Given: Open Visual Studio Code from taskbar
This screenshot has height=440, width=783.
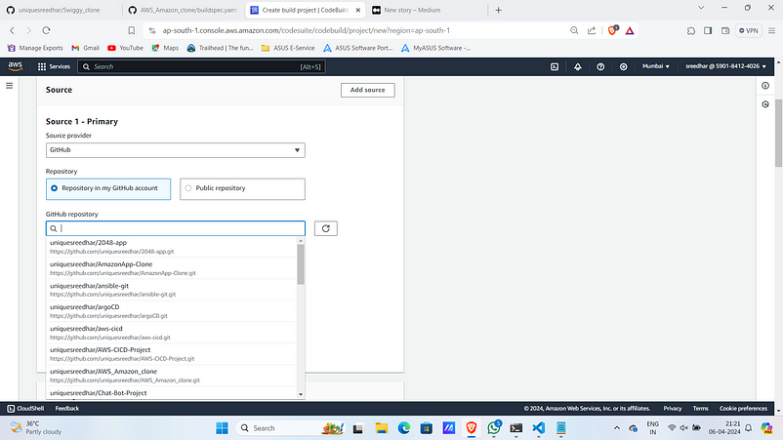Looking at the screenshot, I should (x=538, y=428).
